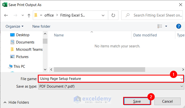
Task: Click the Cancel button
Action: coord(167,101)
